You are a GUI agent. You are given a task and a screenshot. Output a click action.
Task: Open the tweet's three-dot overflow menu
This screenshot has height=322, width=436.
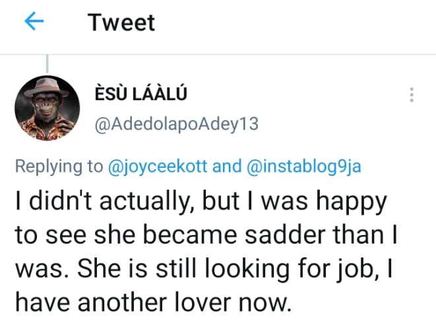(x=412, y=95)
